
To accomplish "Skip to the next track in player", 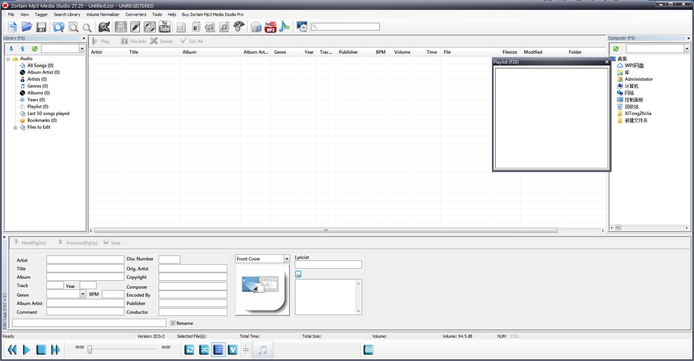I will tap(56, 350).
